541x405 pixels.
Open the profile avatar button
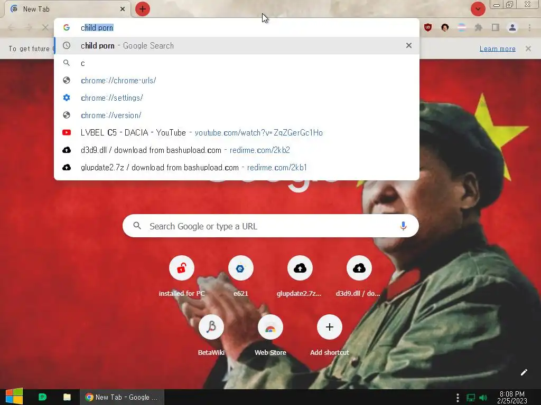512,27
